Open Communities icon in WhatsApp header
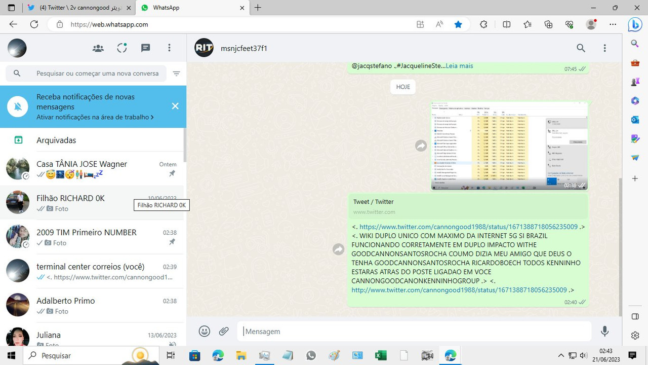648x365 pixels. tap(98, 48)
